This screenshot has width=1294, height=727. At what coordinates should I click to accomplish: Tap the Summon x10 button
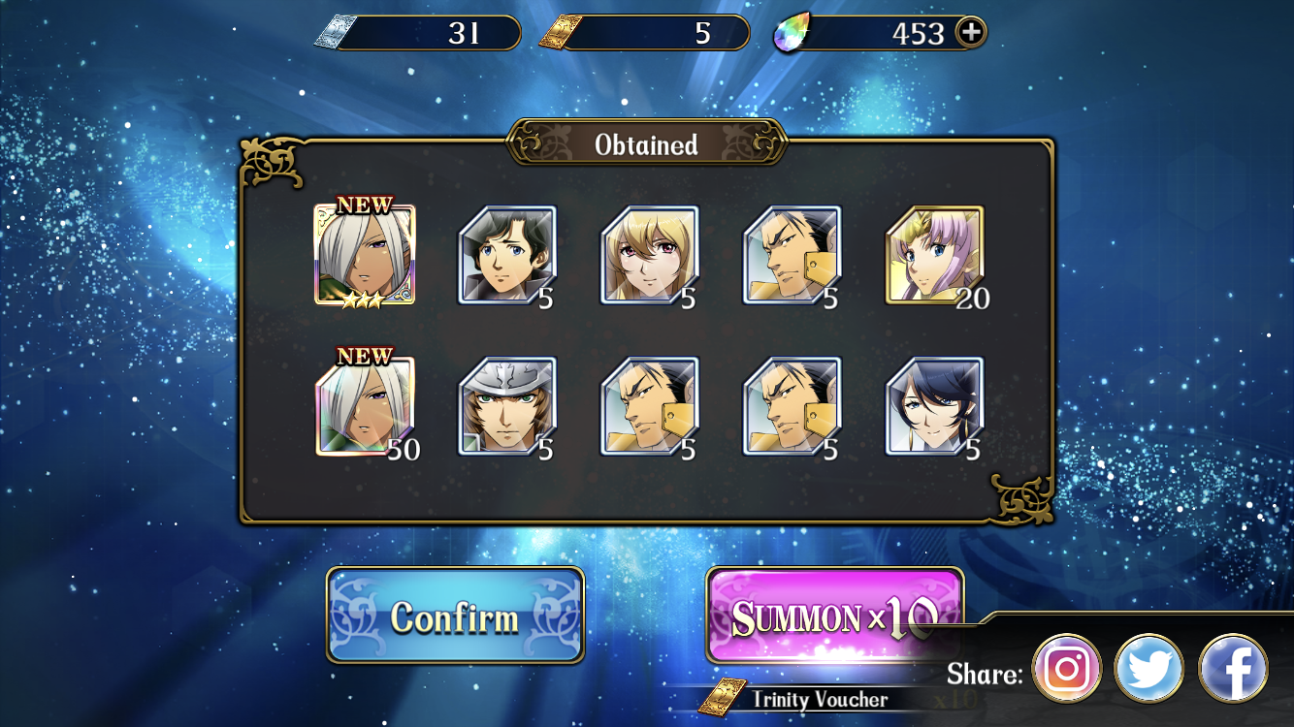coord(834,616)
